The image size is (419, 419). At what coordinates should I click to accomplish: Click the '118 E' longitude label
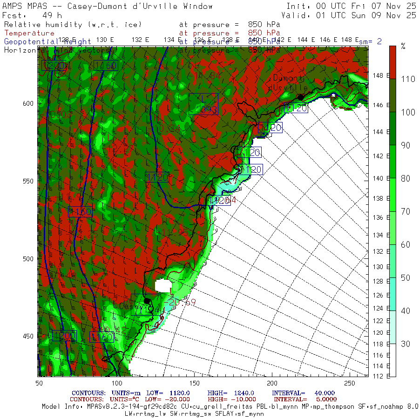click(382, 344)
